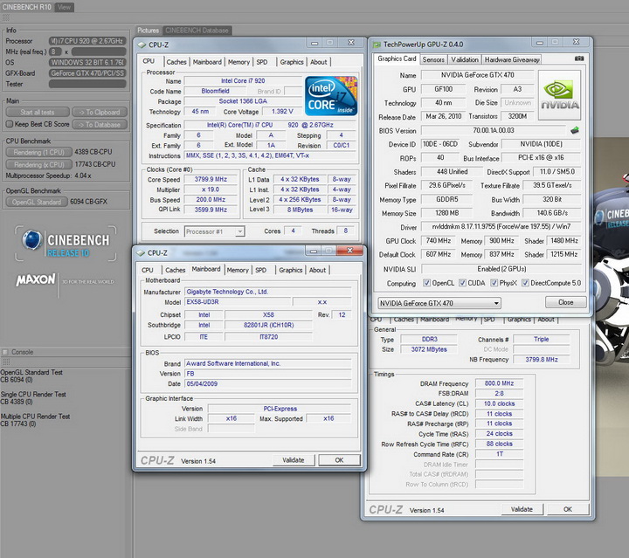This screenshot has height=558, width=629.
Task: Open the Processor #1 selection dropdown
Action: pyautogui.click(x=215, y=231)
